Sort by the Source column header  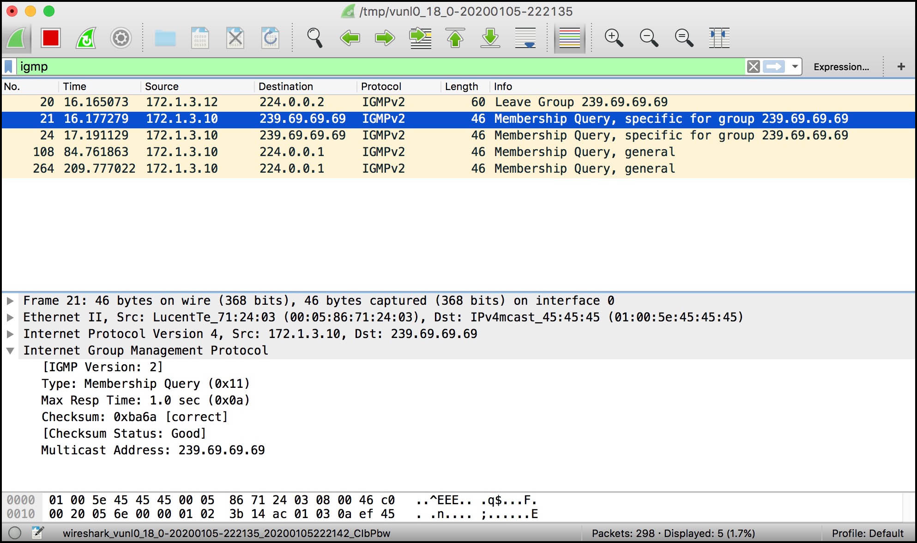point(197,86)
